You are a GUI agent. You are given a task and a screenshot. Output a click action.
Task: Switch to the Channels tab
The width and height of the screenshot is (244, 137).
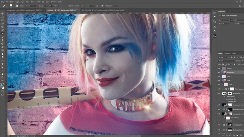[x=227, y=53]
